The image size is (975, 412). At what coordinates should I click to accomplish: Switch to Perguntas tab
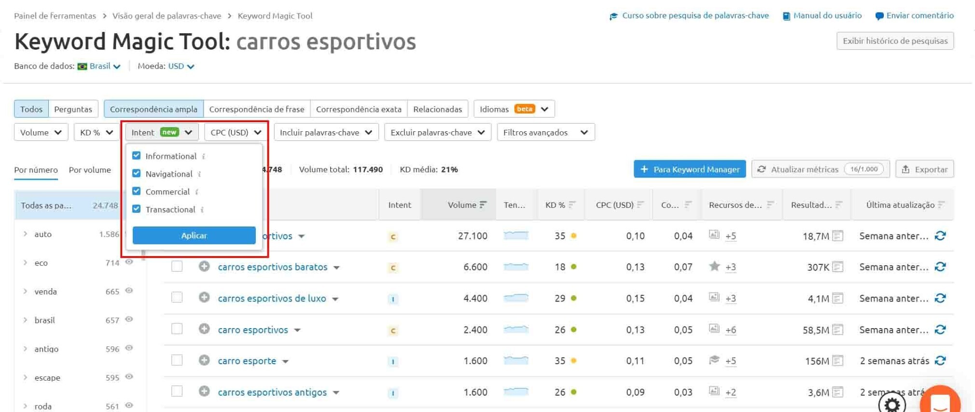coord(73,109)
